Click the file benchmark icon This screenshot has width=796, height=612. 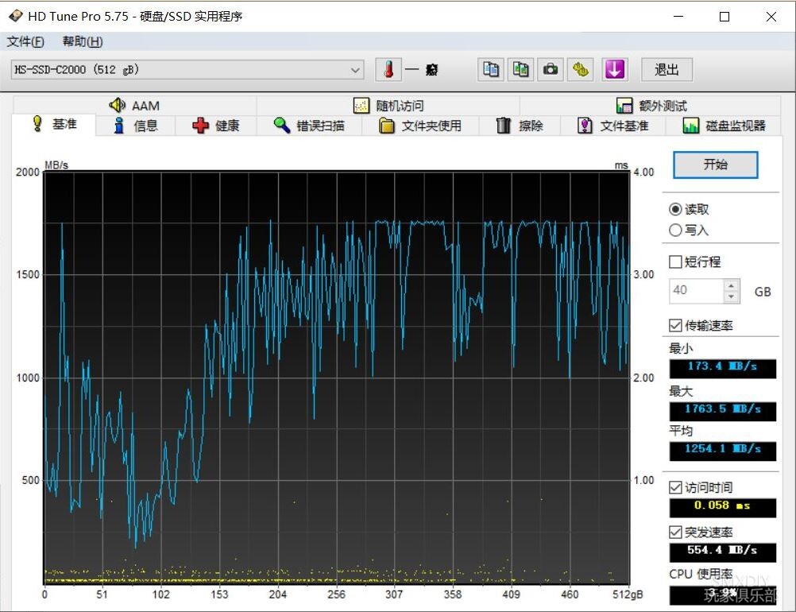tap(585, 126)
